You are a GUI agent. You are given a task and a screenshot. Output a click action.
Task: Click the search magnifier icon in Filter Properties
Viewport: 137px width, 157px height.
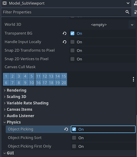coord(127,12)
